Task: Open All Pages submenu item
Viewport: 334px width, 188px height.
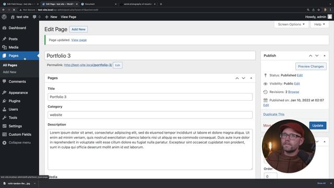Action: [x=10, y=65]
